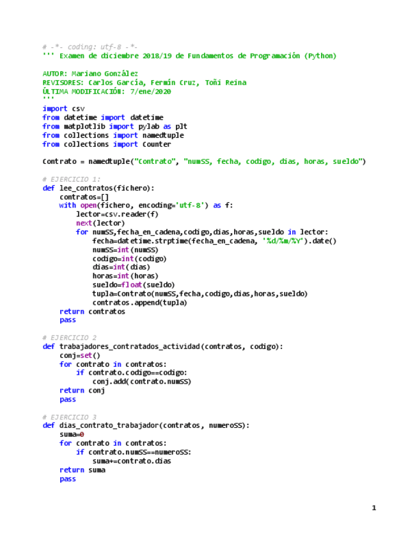The width and height of the screenshot is (419, 543).
Task: Click 'conj.add(contrato.numSS)' line
Action: (142, 381)
